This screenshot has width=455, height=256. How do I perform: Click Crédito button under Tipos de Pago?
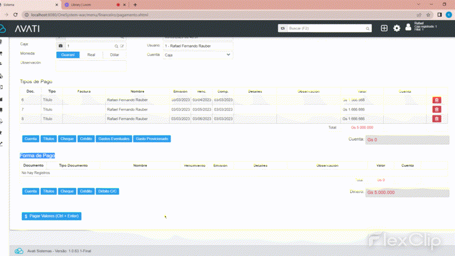coord(86,139)
